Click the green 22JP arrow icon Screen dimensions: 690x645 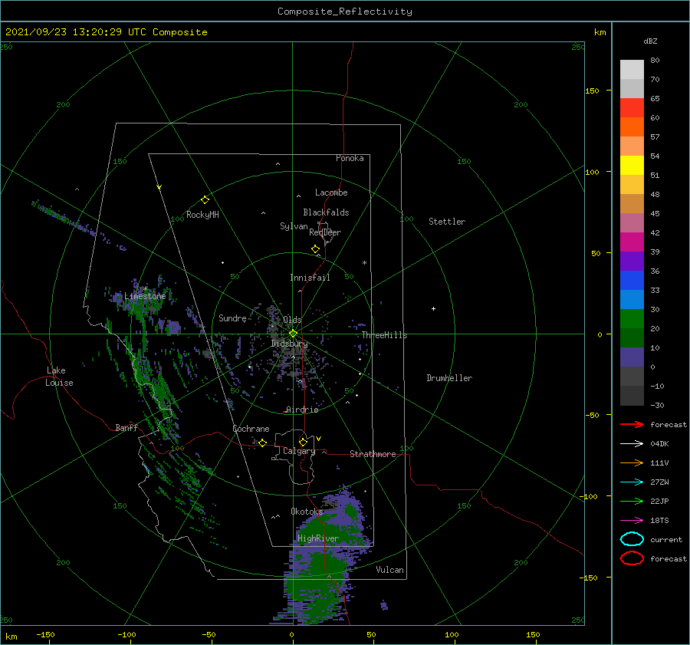point(632,501)
